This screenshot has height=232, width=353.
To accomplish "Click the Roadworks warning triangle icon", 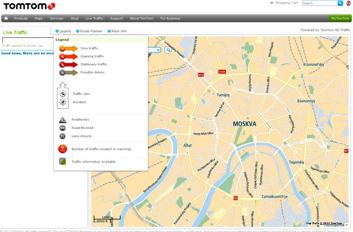I will click(x=62, y=120).
